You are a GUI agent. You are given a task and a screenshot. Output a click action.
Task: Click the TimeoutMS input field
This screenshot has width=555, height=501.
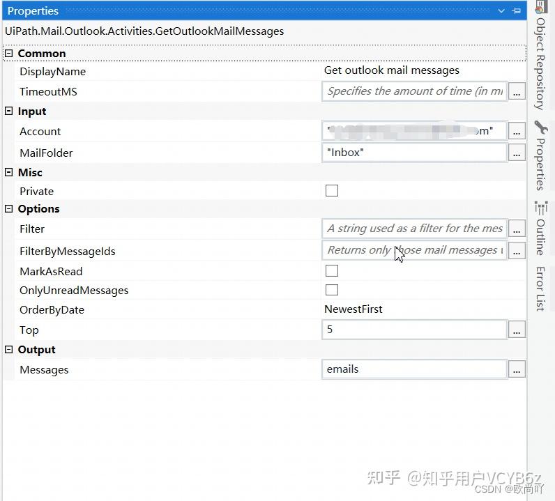(x=414, y=91)
